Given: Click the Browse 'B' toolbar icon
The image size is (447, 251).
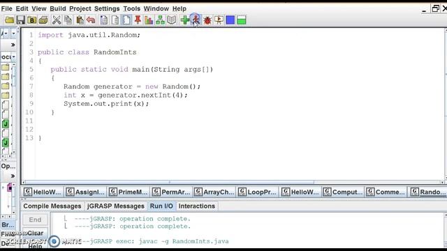Looking at the screenshot, I should [31, 20].
